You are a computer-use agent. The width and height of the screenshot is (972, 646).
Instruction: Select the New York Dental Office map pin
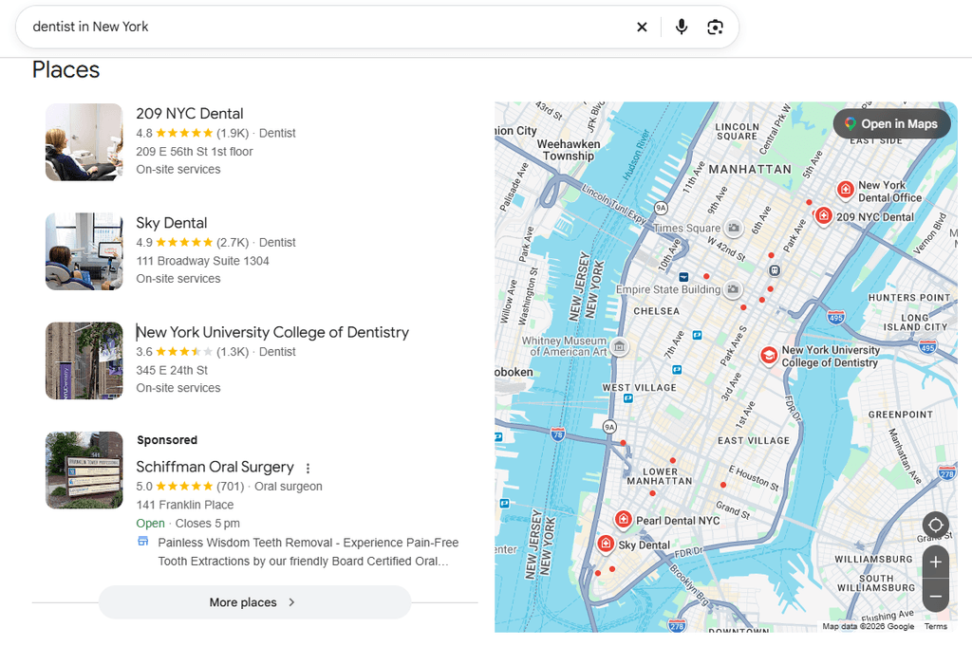click(845, 190)
